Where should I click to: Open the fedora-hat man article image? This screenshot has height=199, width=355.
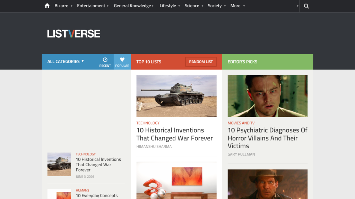(268, 184)
